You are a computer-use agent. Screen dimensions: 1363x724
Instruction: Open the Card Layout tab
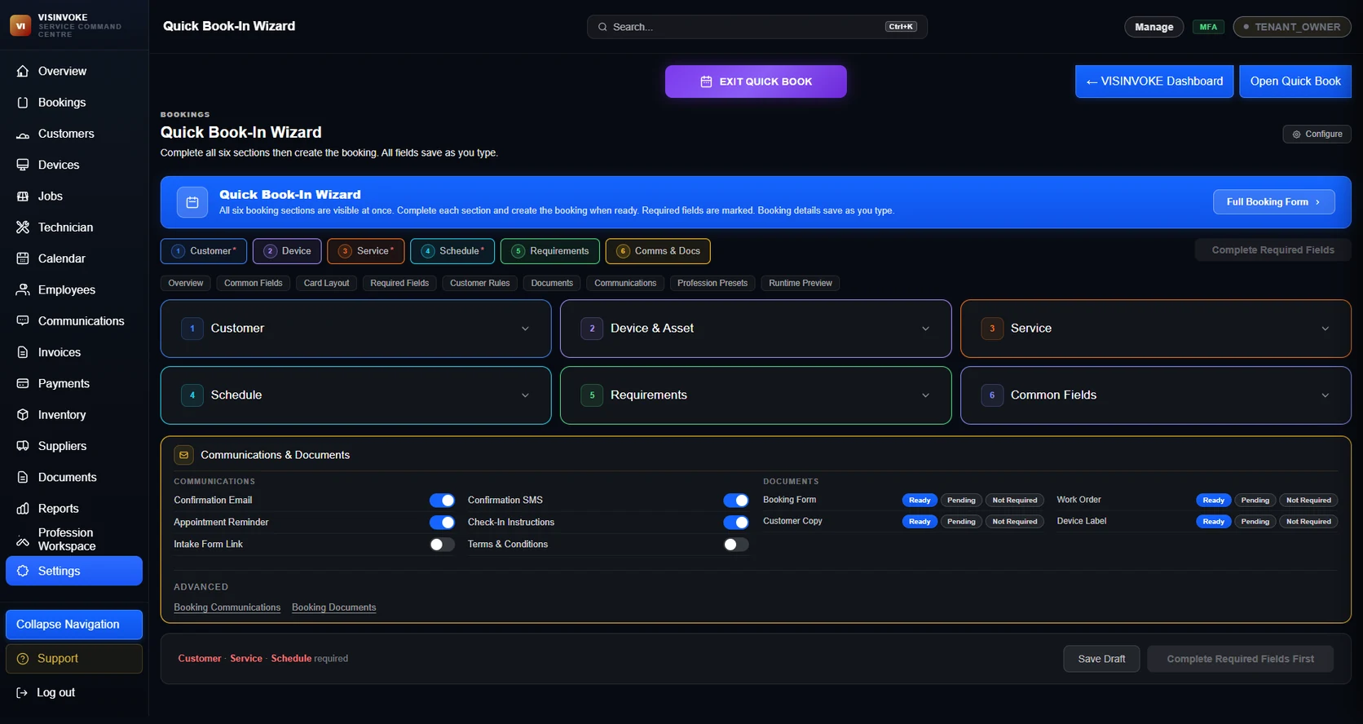coord(326,283)
